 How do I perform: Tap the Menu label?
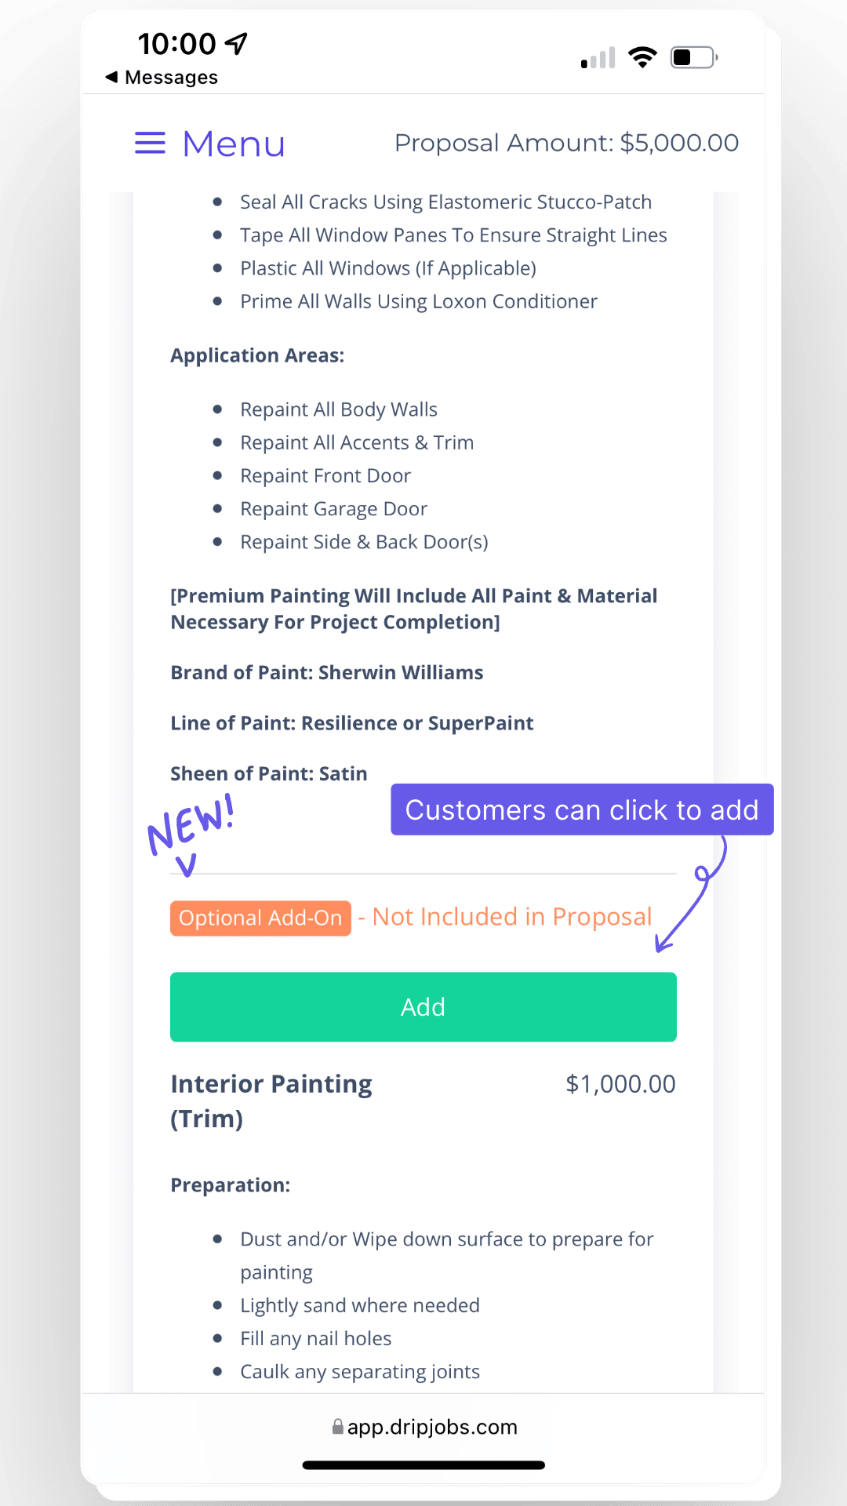pos(234,144)
